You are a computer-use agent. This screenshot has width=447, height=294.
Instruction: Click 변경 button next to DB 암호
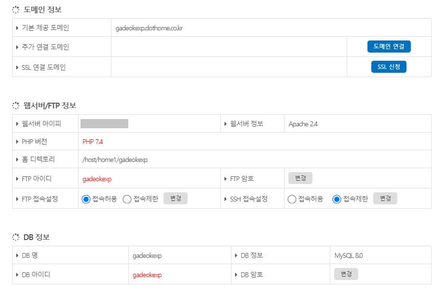pos(346,274)
